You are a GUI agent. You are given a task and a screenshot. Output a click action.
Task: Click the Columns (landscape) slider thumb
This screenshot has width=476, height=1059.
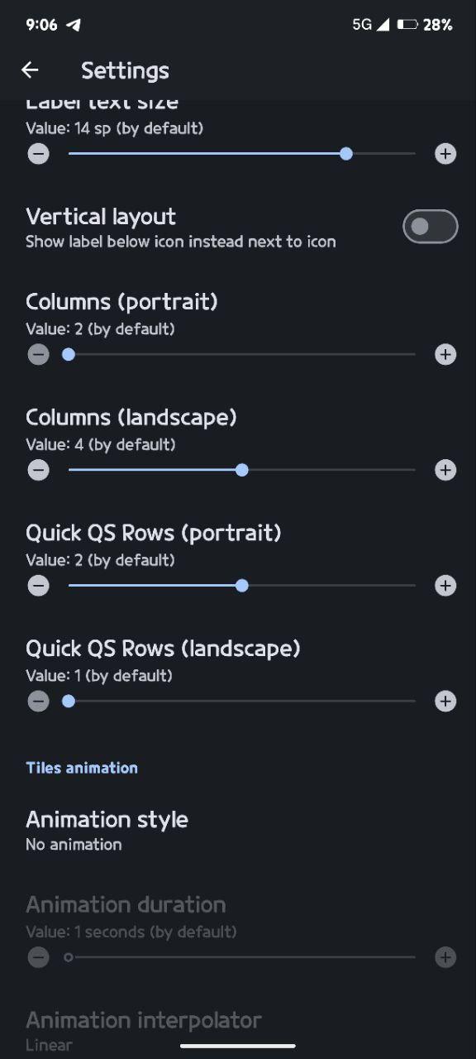click(x=242, y=470)
